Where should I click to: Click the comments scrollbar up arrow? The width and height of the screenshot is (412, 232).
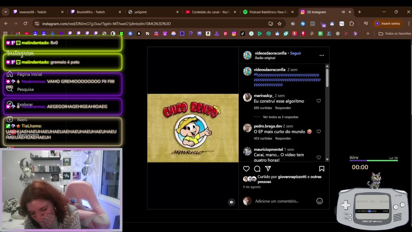[327, 66]
